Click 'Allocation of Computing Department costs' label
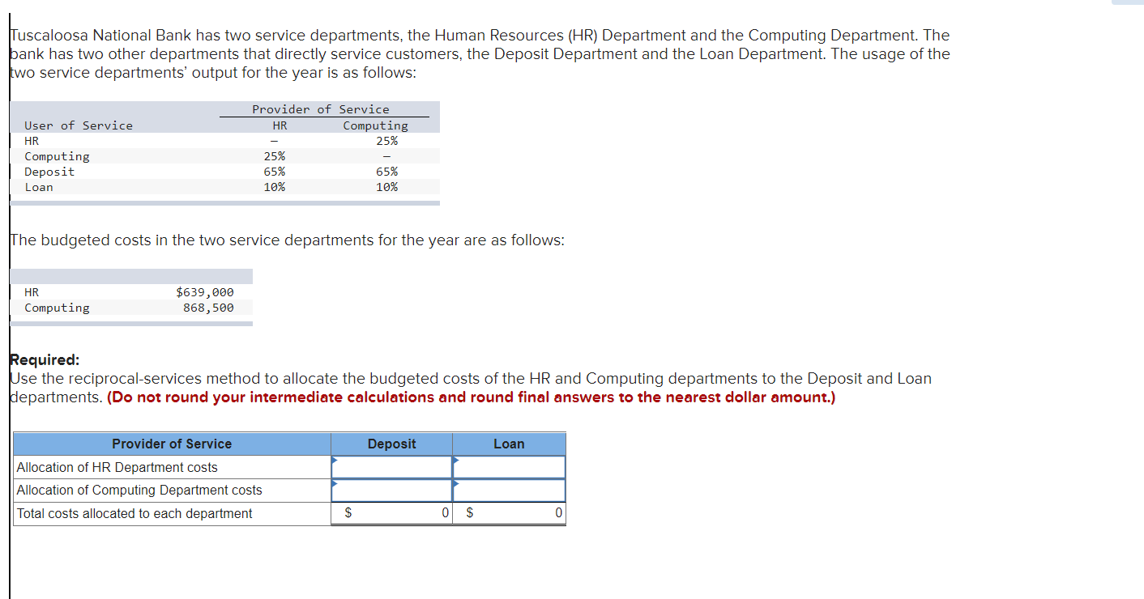 (139, 490)
